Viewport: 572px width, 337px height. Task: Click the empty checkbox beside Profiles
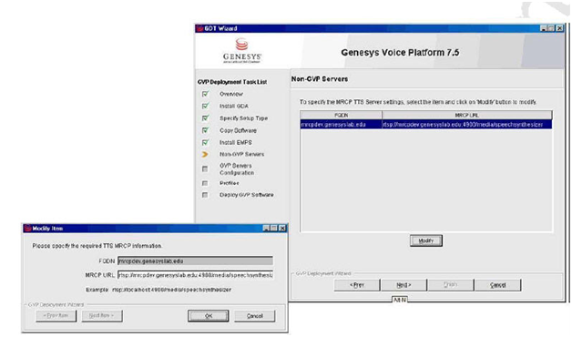(x=205, y=183)
